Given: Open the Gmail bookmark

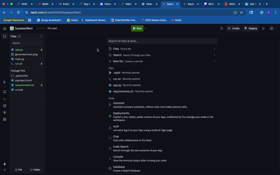Looking at the screenshot, I should point(176,20).
